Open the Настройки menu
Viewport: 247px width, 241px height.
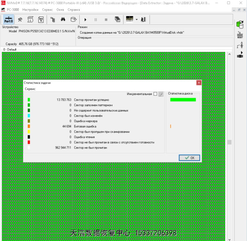click(x=30, y=10)
